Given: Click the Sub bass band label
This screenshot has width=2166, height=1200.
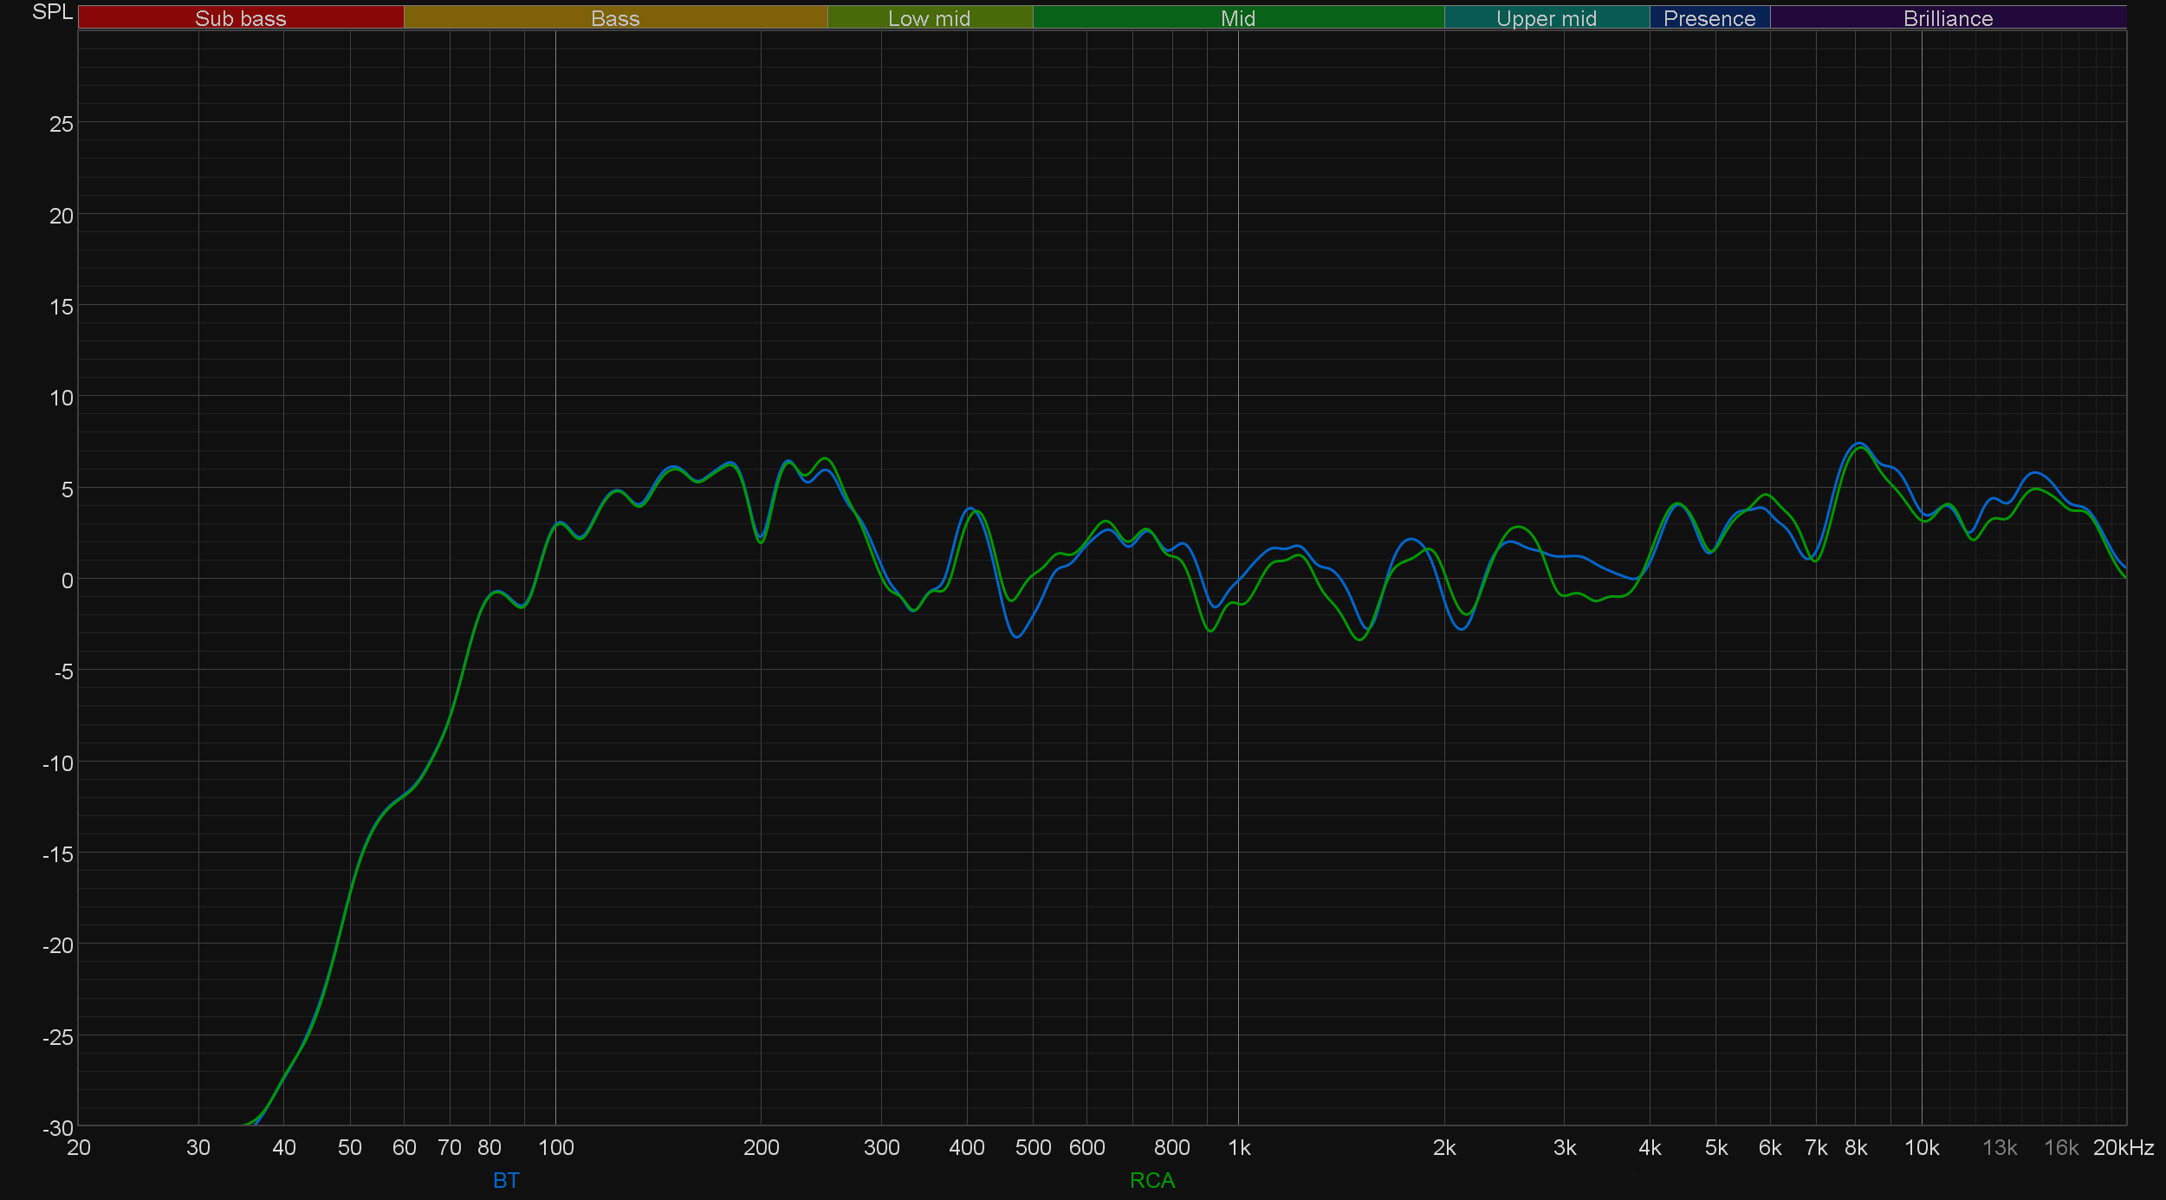Looking at the screenshot, I should 240,18.
